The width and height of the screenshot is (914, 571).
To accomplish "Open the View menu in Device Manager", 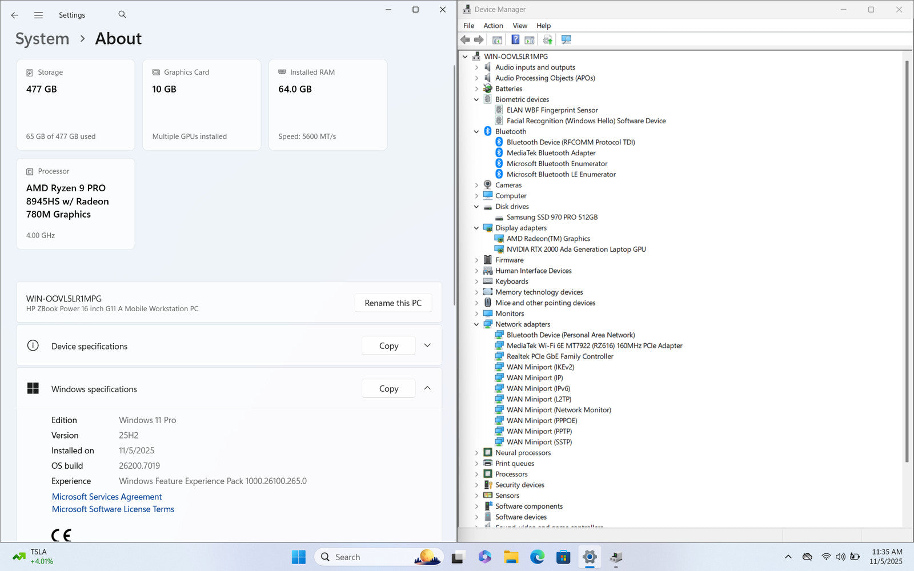I will coord(520,26).
